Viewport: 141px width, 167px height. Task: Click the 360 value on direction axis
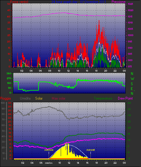[9, 73]
